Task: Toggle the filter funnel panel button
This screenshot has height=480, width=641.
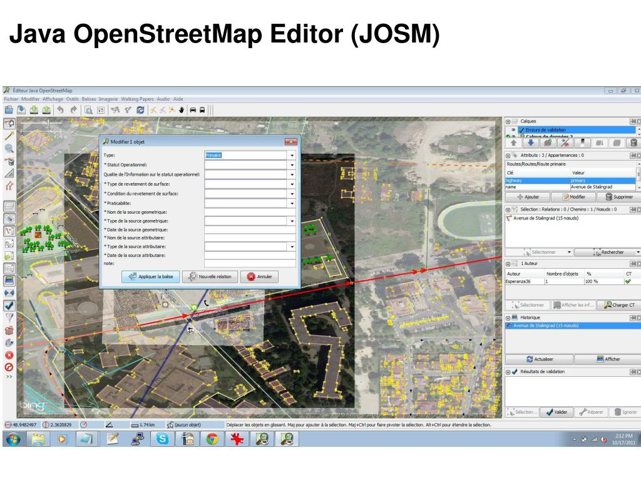Action: tap(9, 317)
